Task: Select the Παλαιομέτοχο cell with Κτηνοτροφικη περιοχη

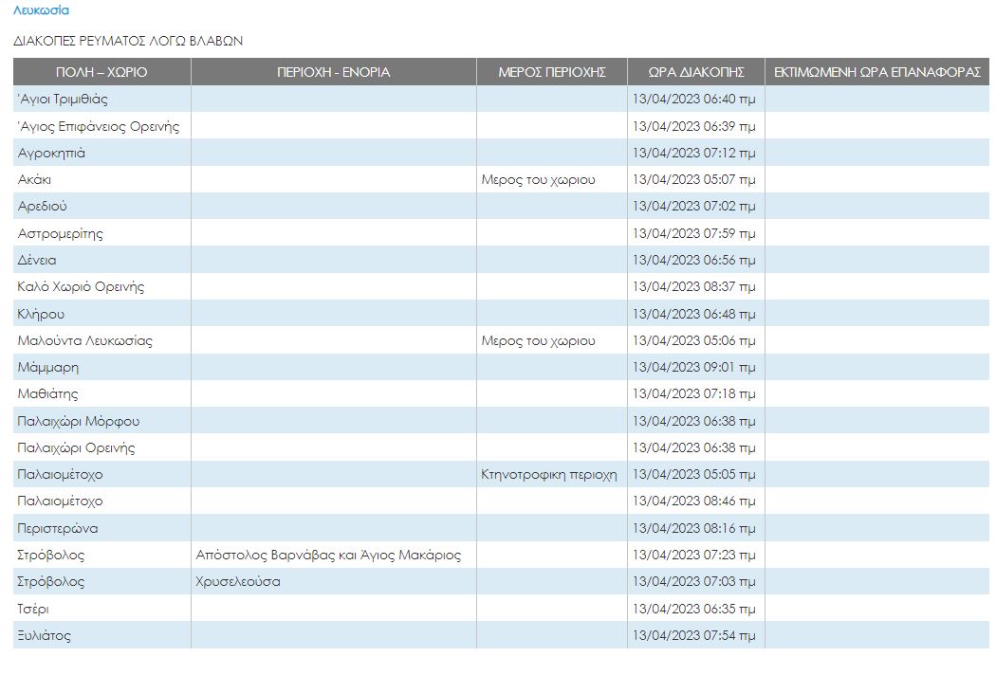Action: coord(101,475)
